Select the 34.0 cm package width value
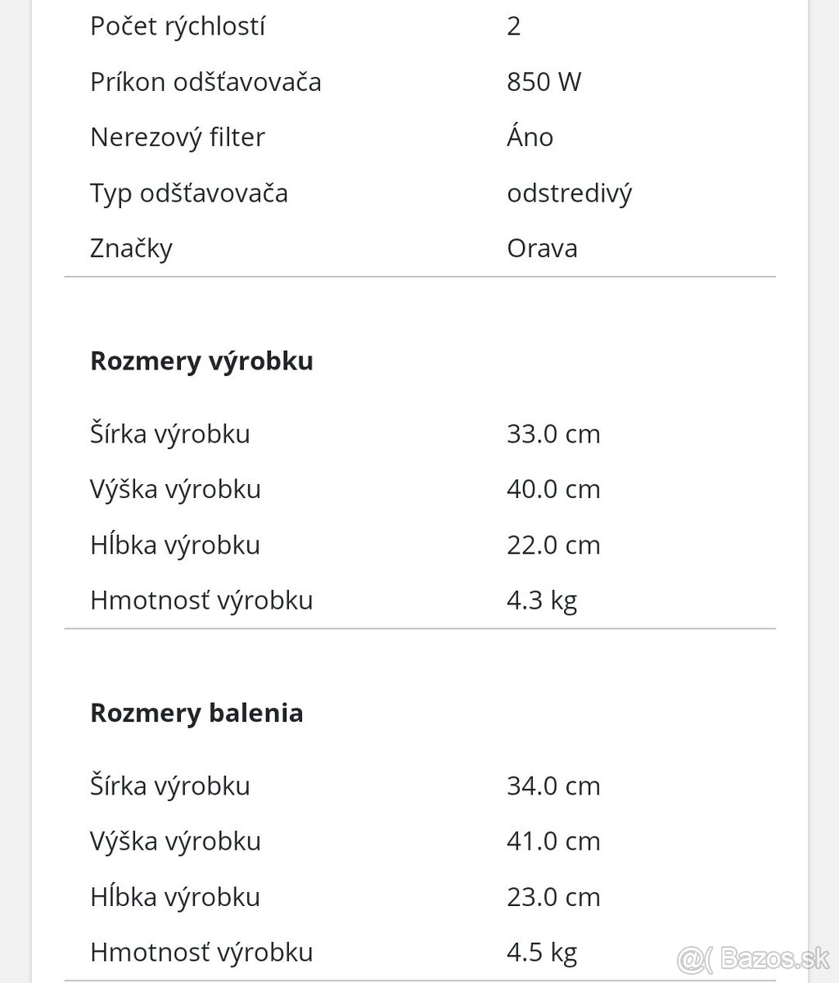The width and height of the screenshot is (839, 983). pyautogui.click(x=553, y=786)
